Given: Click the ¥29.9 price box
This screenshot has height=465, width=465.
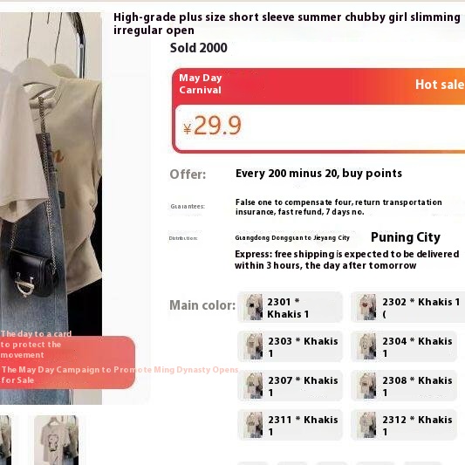Looking at the screenshot, I should [x=320, y=127].
